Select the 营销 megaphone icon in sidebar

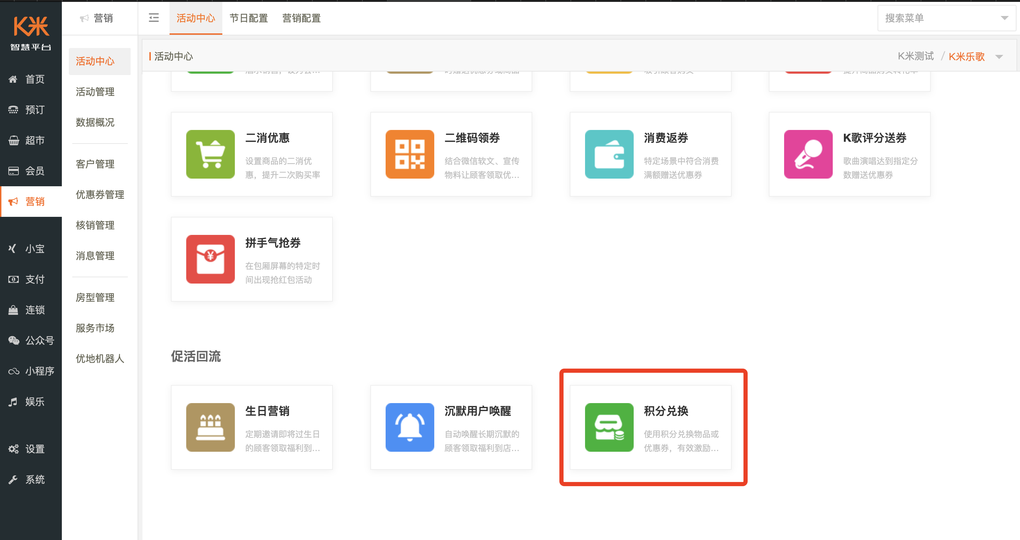tap(13, 201)
